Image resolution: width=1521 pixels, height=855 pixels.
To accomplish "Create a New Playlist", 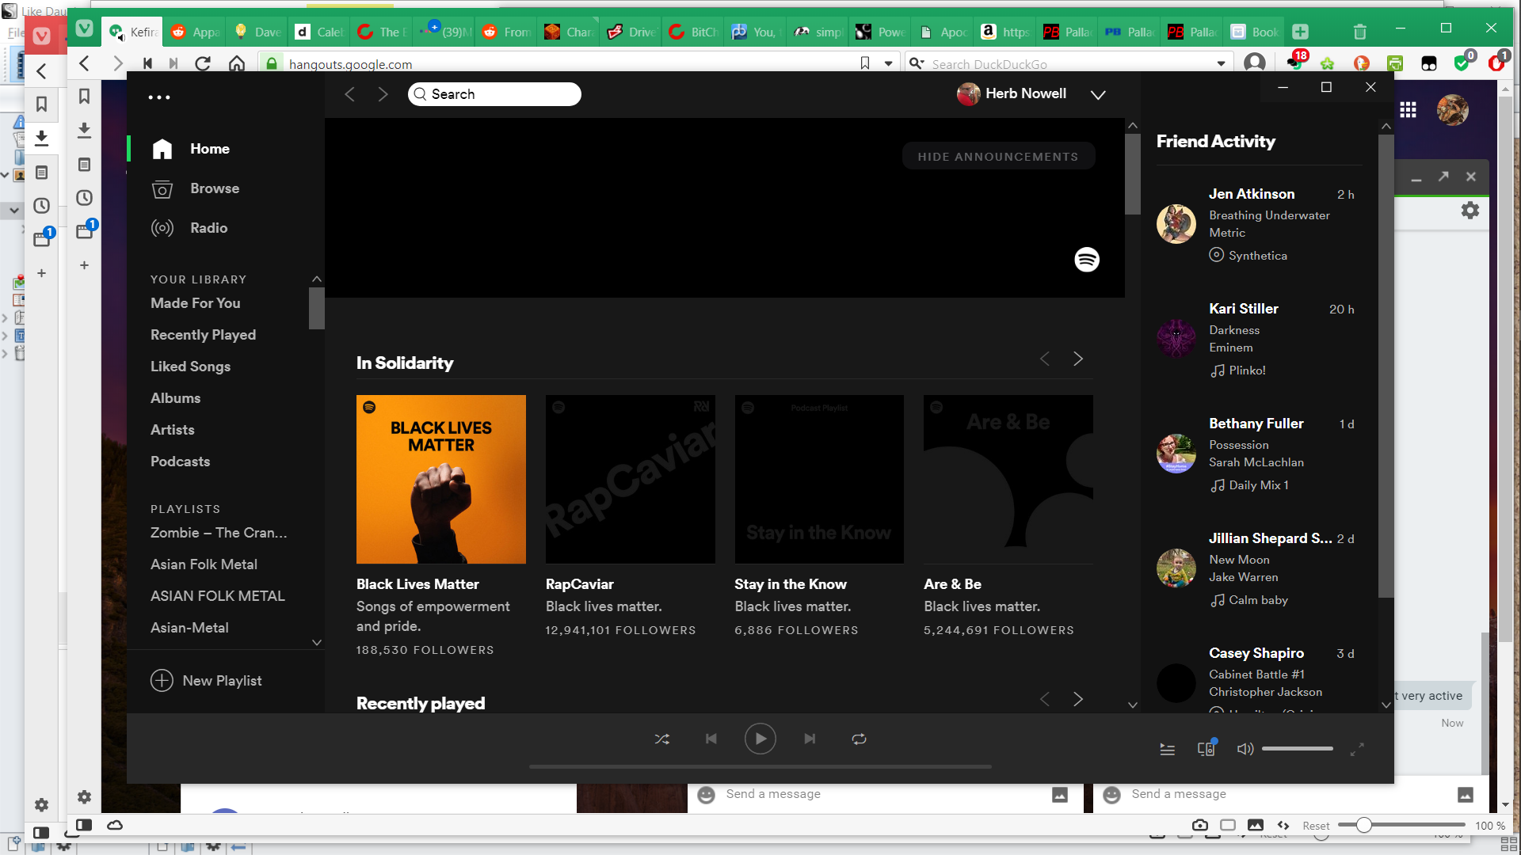I will [206, 681].
